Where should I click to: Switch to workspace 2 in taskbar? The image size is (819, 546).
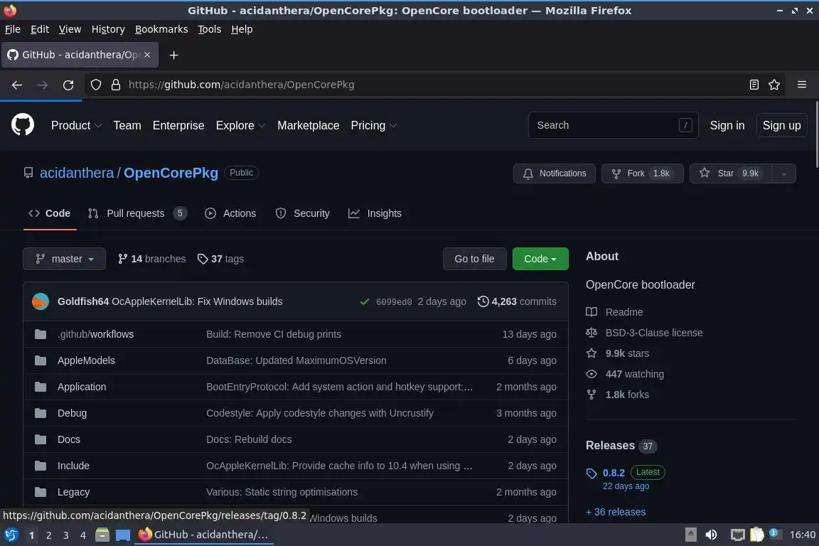coord(48,535)
